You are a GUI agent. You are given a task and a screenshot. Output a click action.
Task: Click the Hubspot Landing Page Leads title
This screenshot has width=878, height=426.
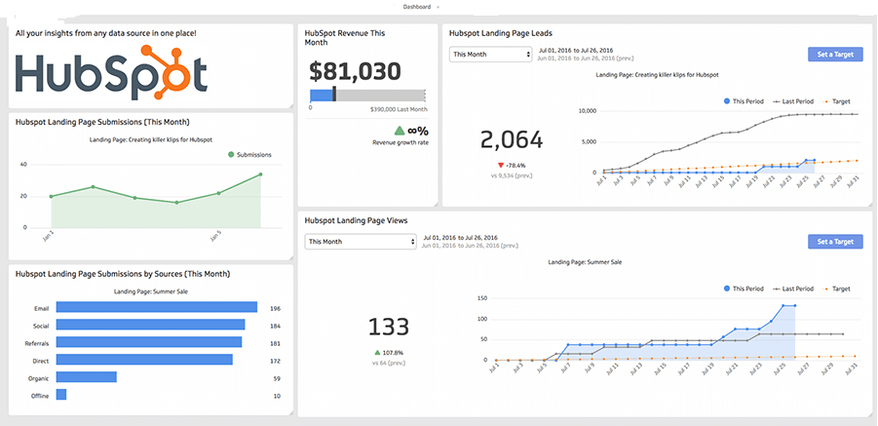pyautogui.click(x=501, y=33)
